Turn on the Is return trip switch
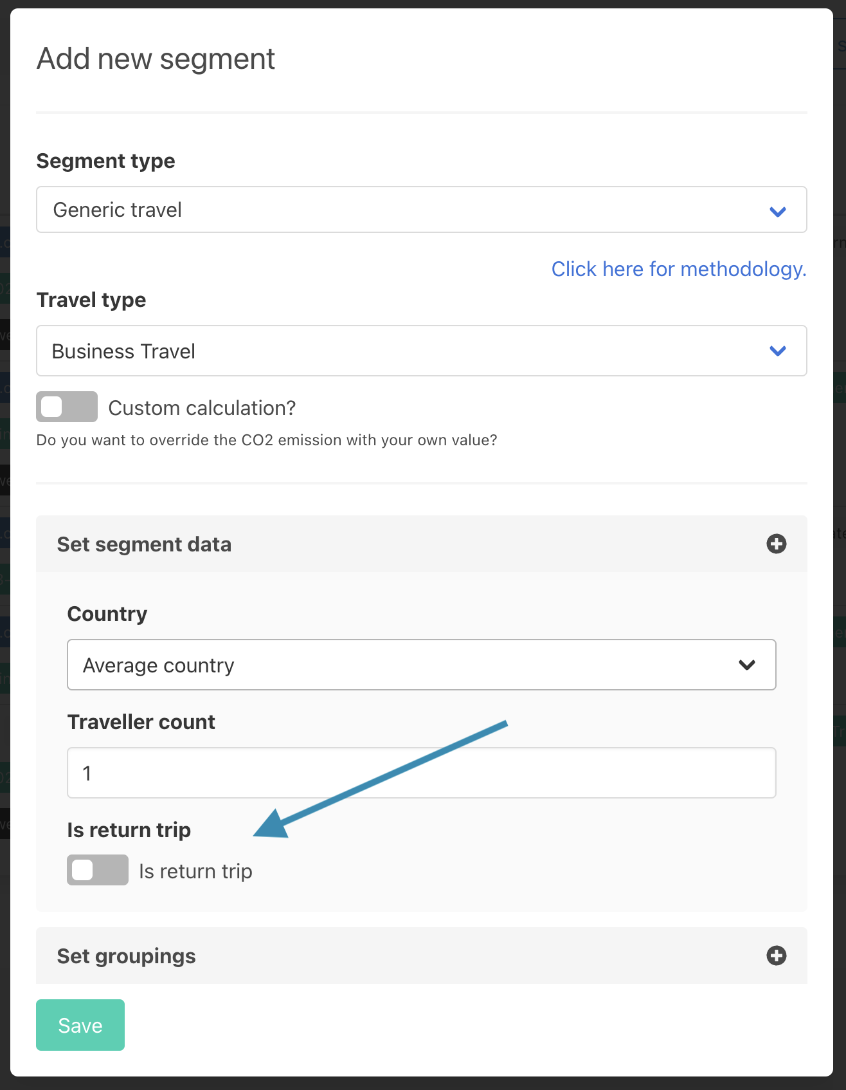 click(x=98, y=870)
